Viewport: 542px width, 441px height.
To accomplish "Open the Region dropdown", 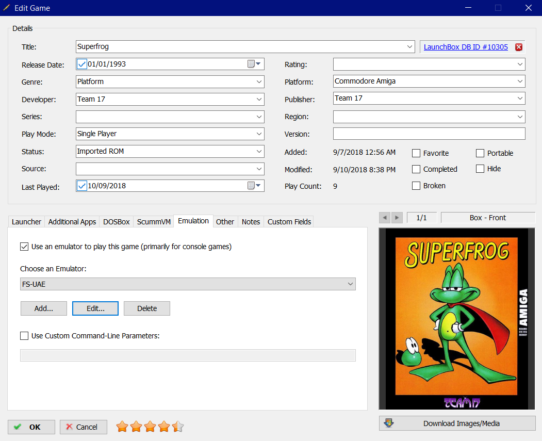I will [x=520, y=117].
